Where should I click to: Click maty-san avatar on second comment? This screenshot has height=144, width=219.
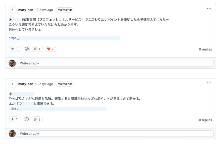[13, 84]
